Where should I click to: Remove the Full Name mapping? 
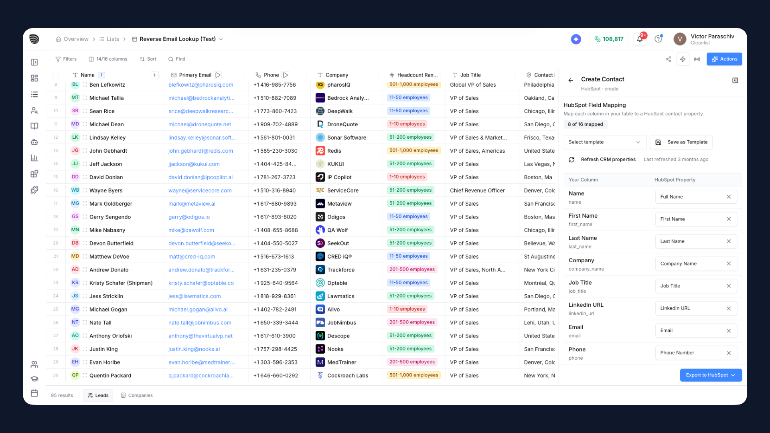(x=729, y=197)
